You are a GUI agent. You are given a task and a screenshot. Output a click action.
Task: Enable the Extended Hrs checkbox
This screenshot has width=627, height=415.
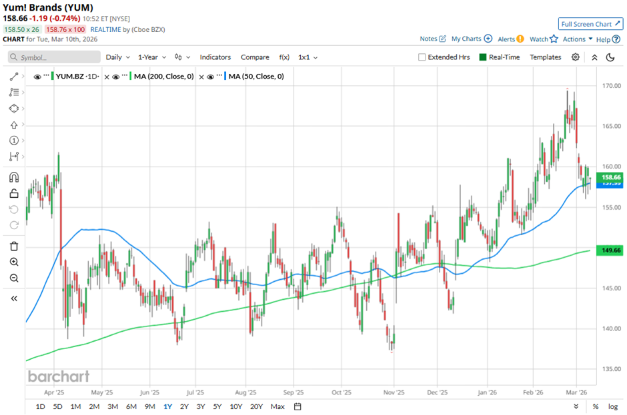422,57
